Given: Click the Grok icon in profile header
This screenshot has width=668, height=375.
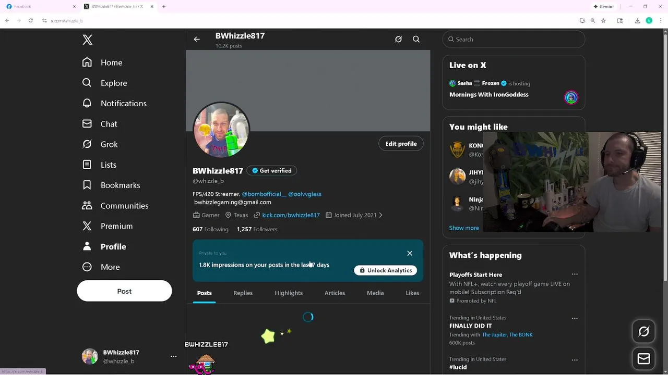Looking at the screenshot, I should pos(398,39).
